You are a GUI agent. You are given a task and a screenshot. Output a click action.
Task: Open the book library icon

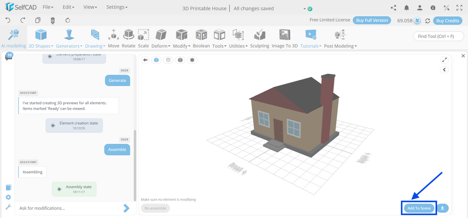(8, 188)
